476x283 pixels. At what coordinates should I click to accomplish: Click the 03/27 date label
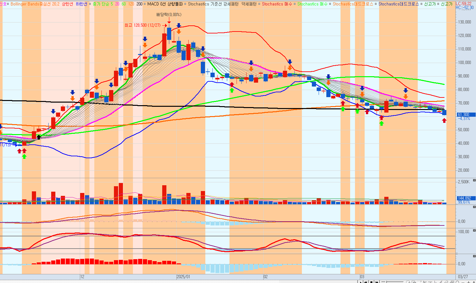(x=463, y=277)
